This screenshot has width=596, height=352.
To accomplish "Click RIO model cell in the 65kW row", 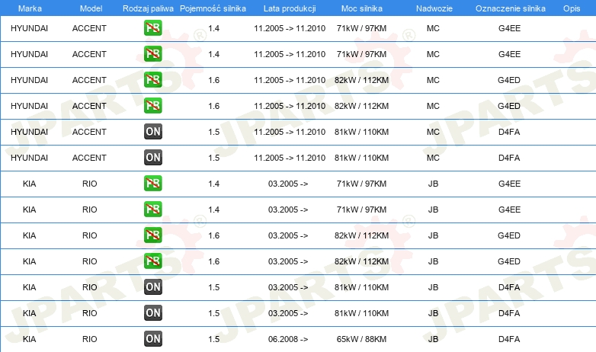I will click(89, 339).
